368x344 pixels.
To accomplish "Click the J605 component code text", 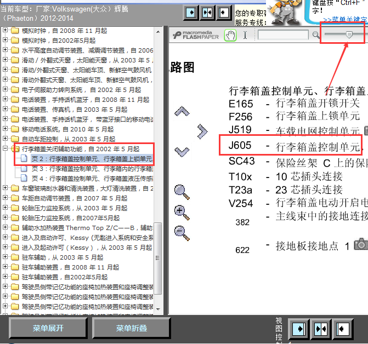I will (240, 145).
